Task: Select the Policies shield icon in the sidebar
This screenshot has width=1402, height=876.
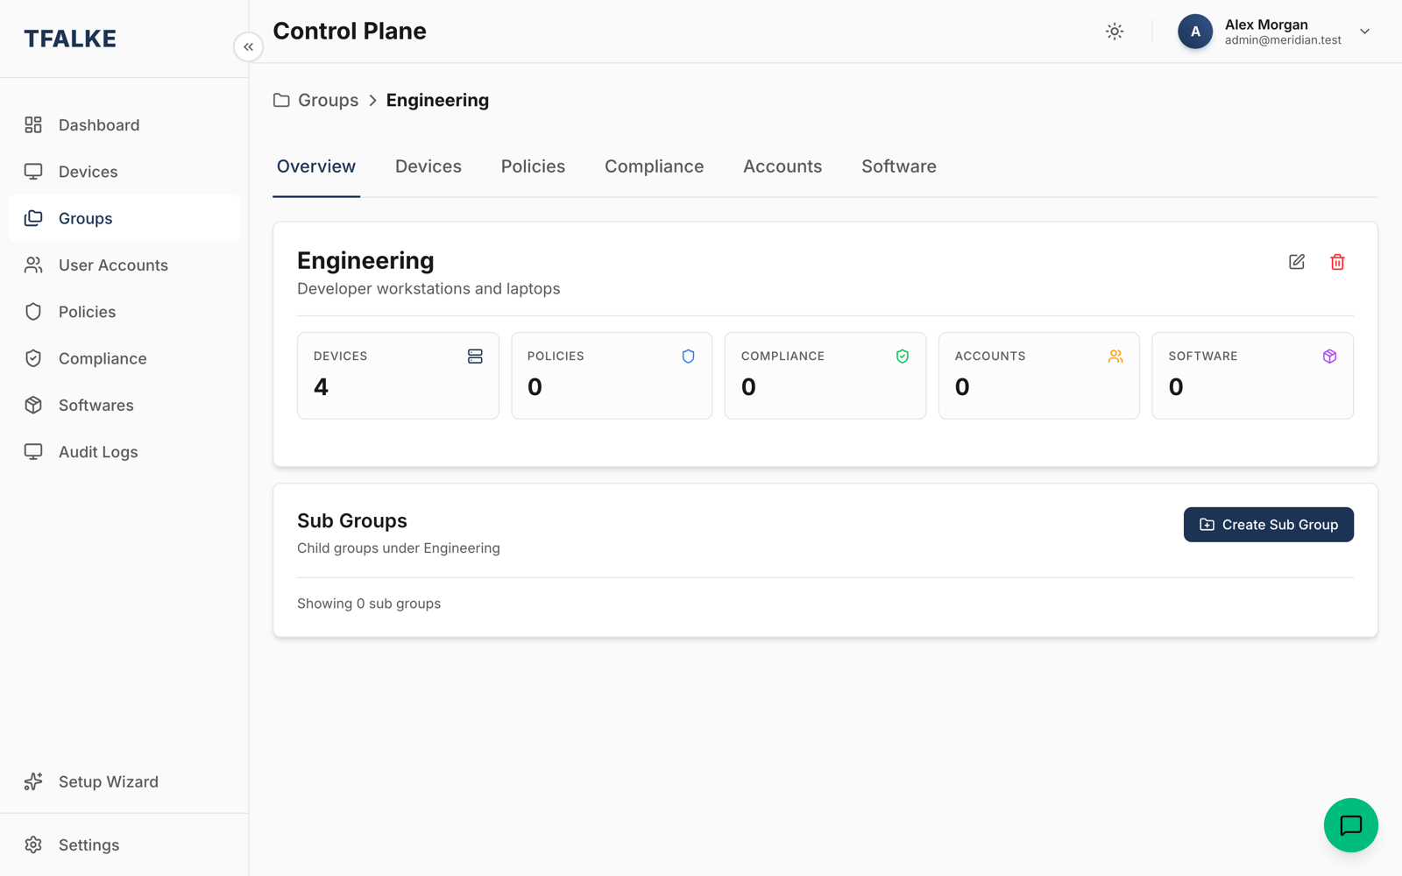Action: point(33,312)
